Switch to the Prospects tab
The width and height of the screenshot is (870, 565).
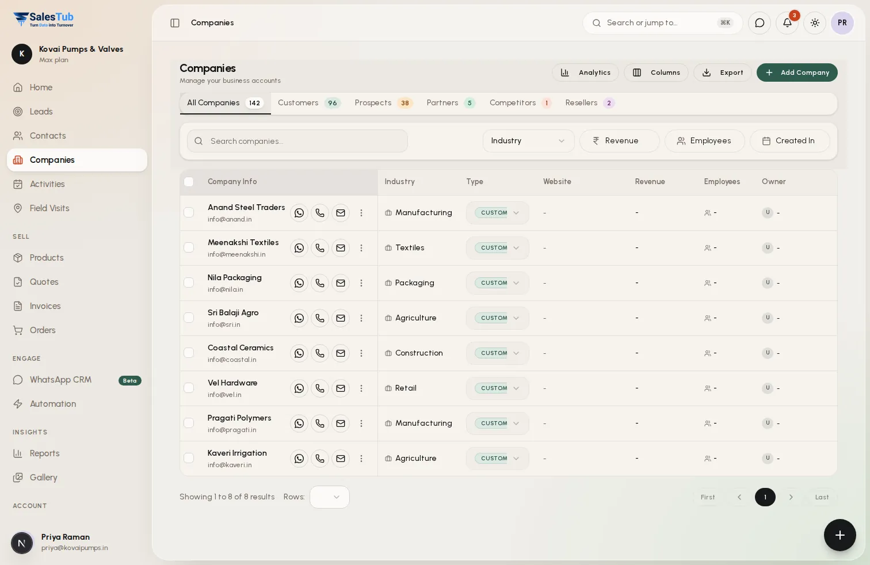click(x=384, y=103)
